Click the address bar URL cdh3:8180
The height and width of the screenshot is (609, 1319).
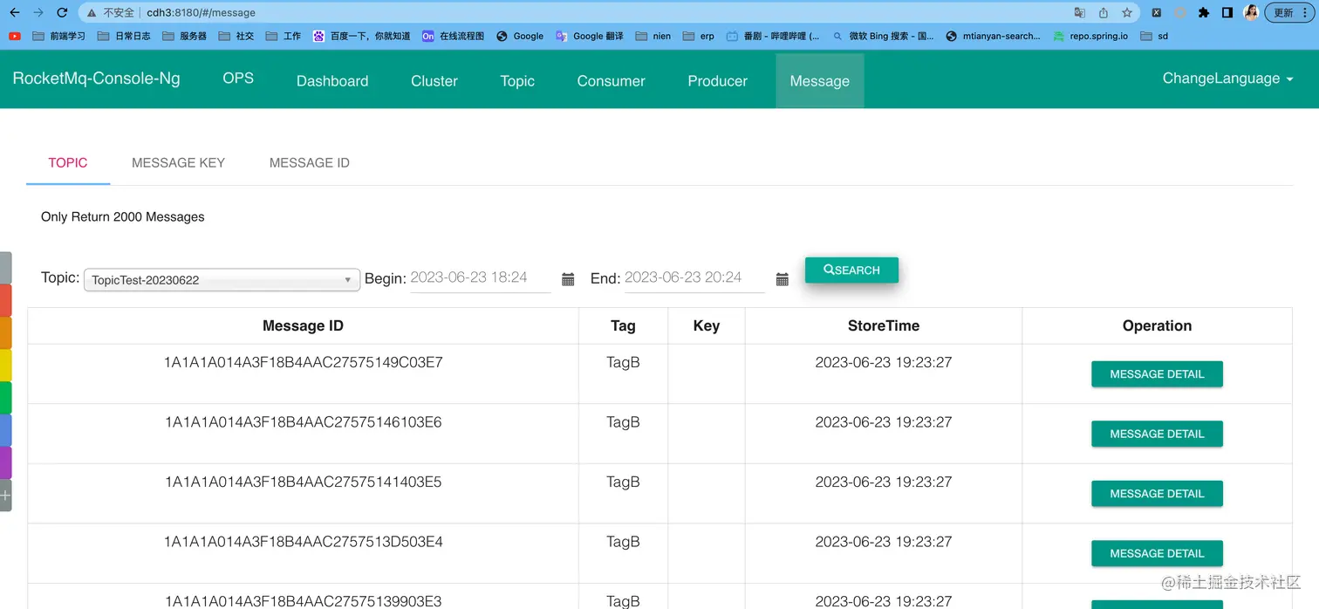[x=201, y=13]
